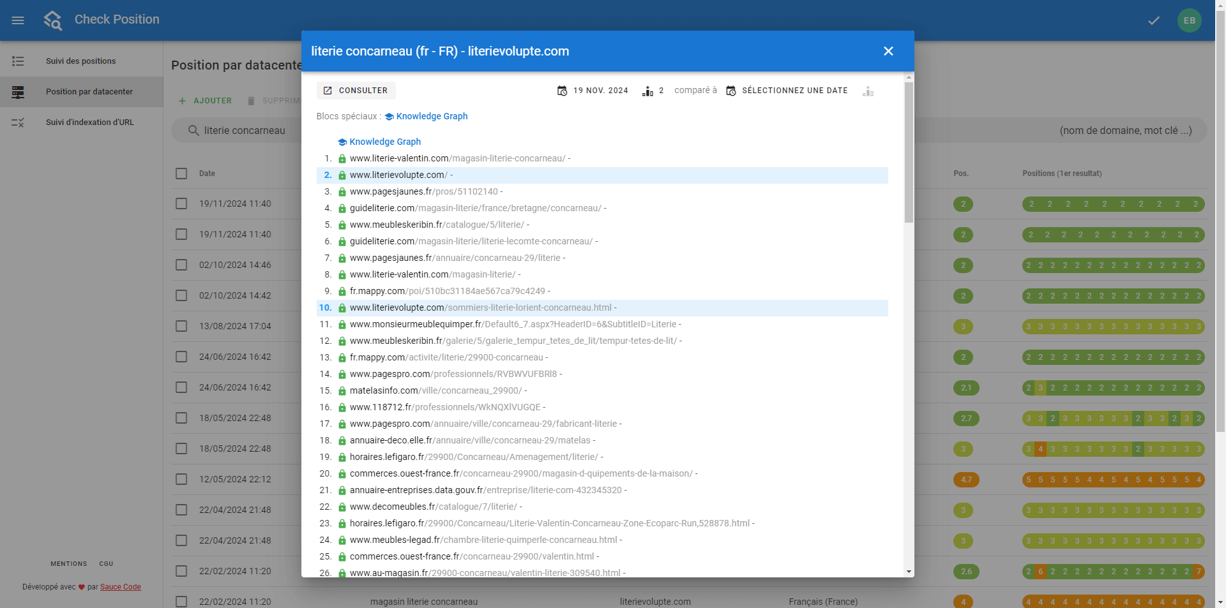The image size is (1226, 608).
Task: Select Suivi d'indexation d'URL in sidebar
Action: (x=81, y=122)
